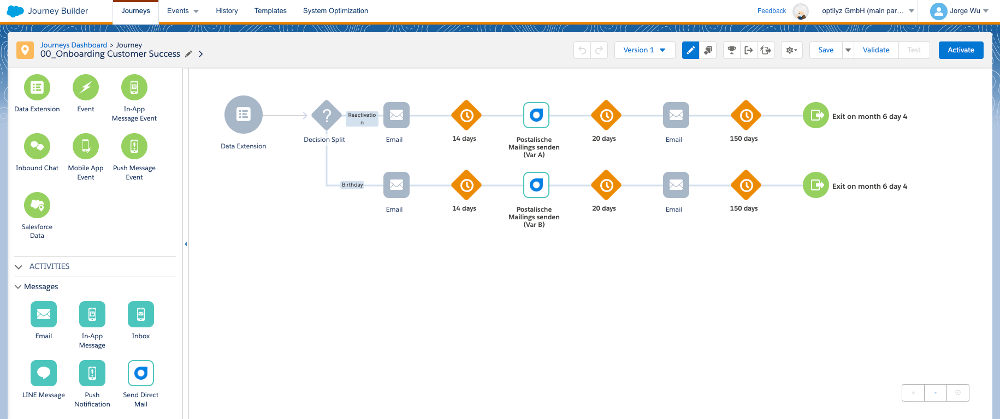The height and width of the screenshot is (419, 1000).
Task: Open the Templates tab
Action: click(x=270, y=11)
